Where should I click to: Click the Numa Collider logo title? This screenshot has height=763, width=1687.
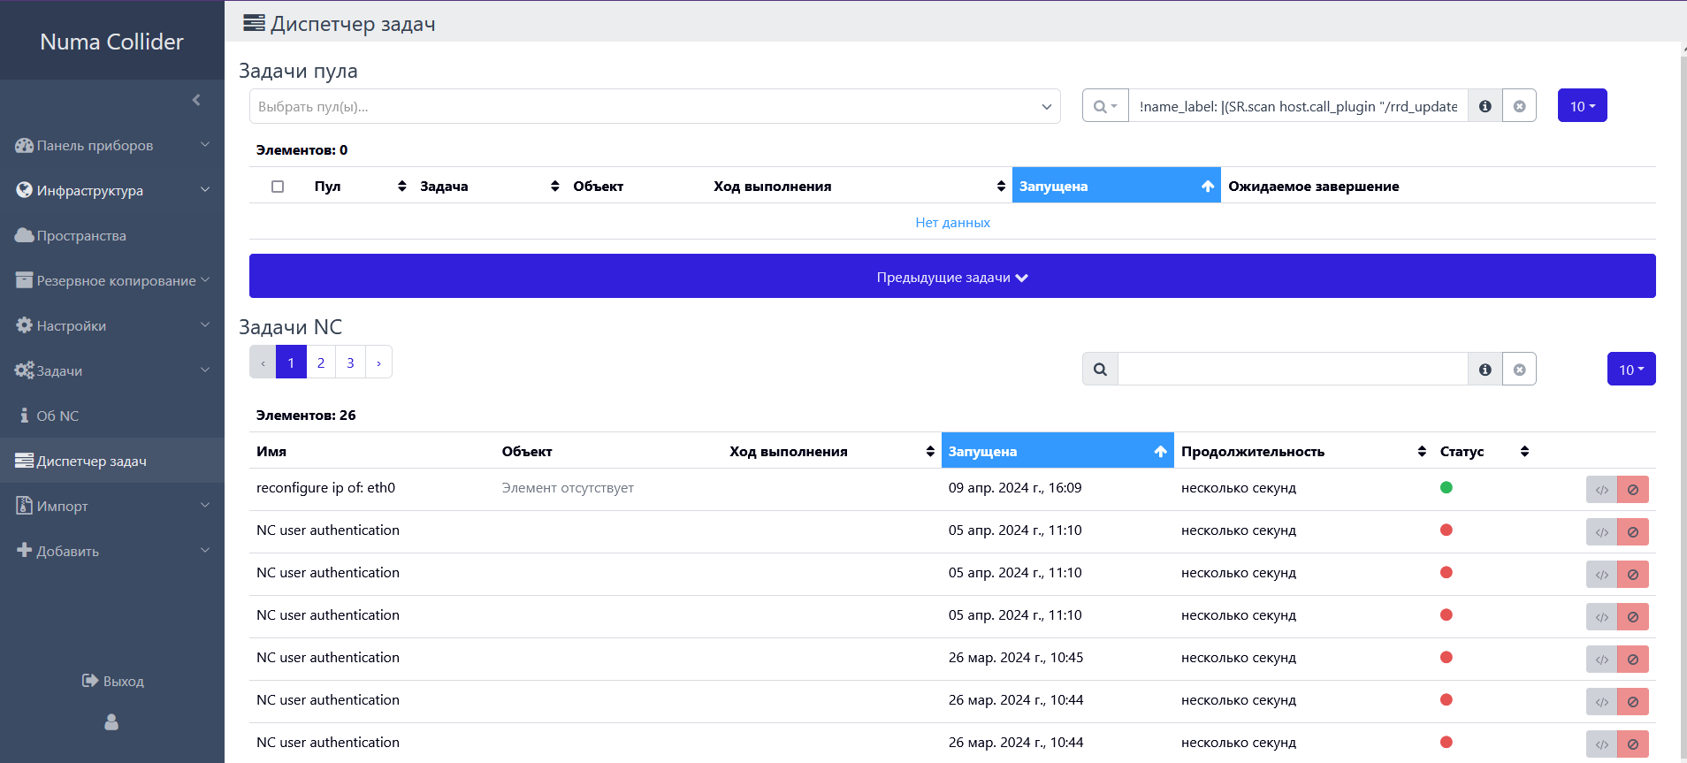pos(111,42)
